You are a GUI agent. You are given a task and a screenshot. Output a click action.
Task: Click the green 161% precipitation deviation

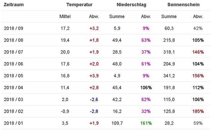point(146,123)
